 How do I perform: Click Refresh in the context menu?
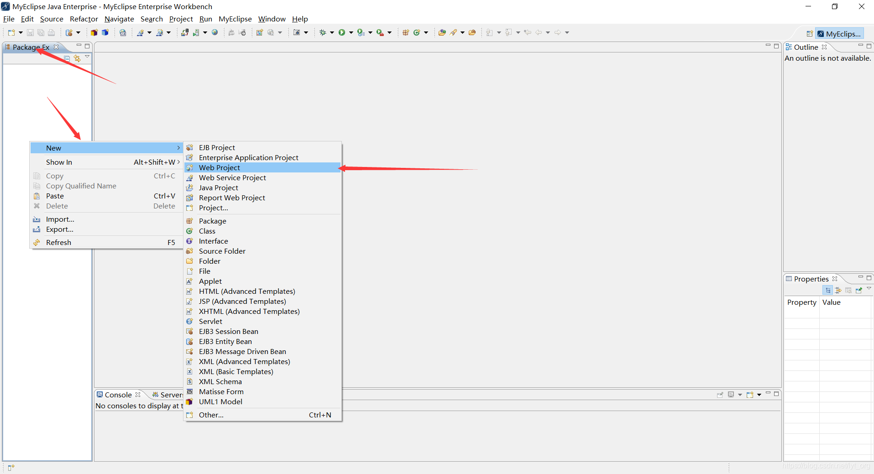click(106, 242)
